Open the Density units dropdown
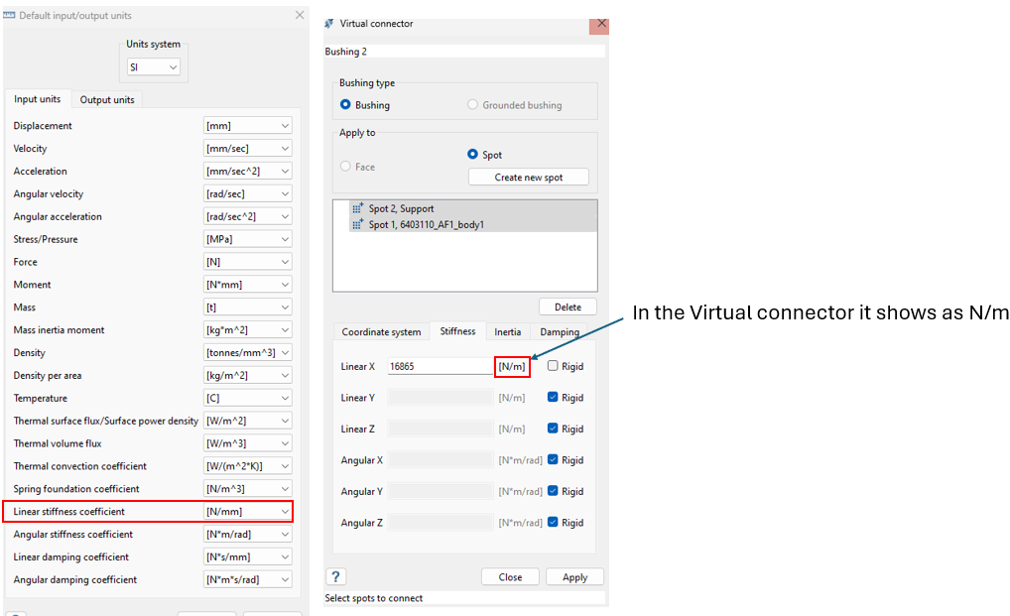The height and width of the screenshot is (616, 1010). coord(248,353)
